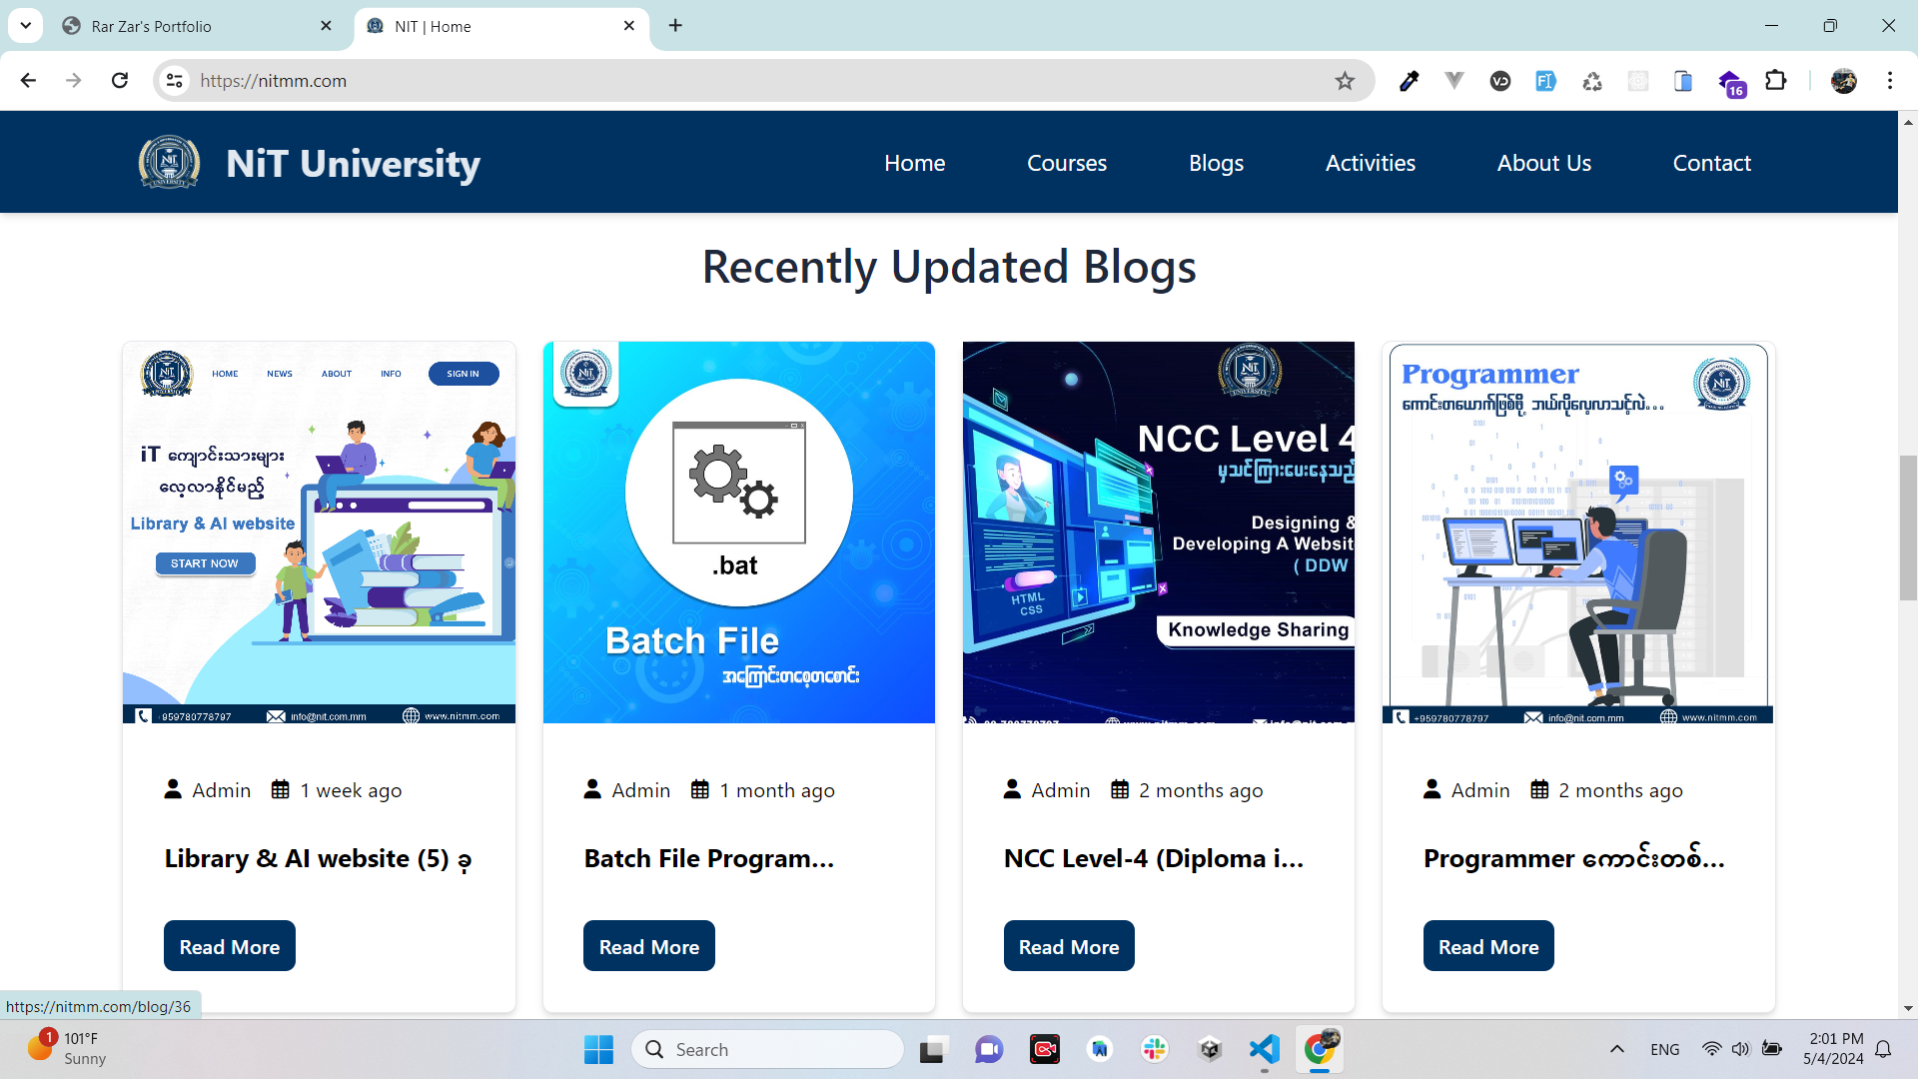1918x1079 pixels.
Task: Click the V-shaped extension icon
Action: click(x=1454, y=81)
